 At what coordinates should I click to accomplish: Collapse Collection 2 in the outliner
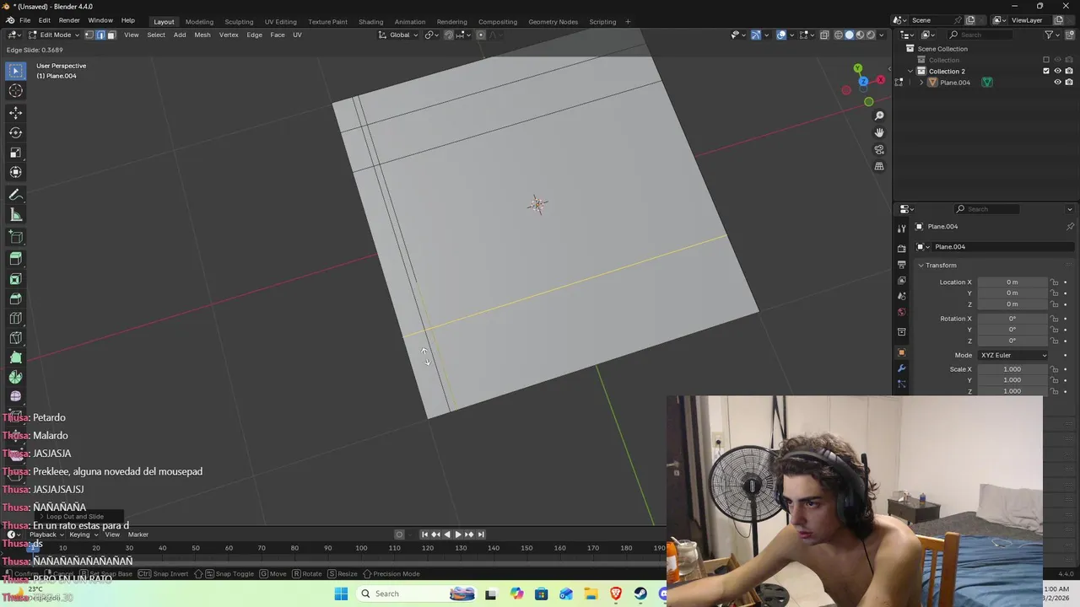pyautogui.click(x=910, y=71)
